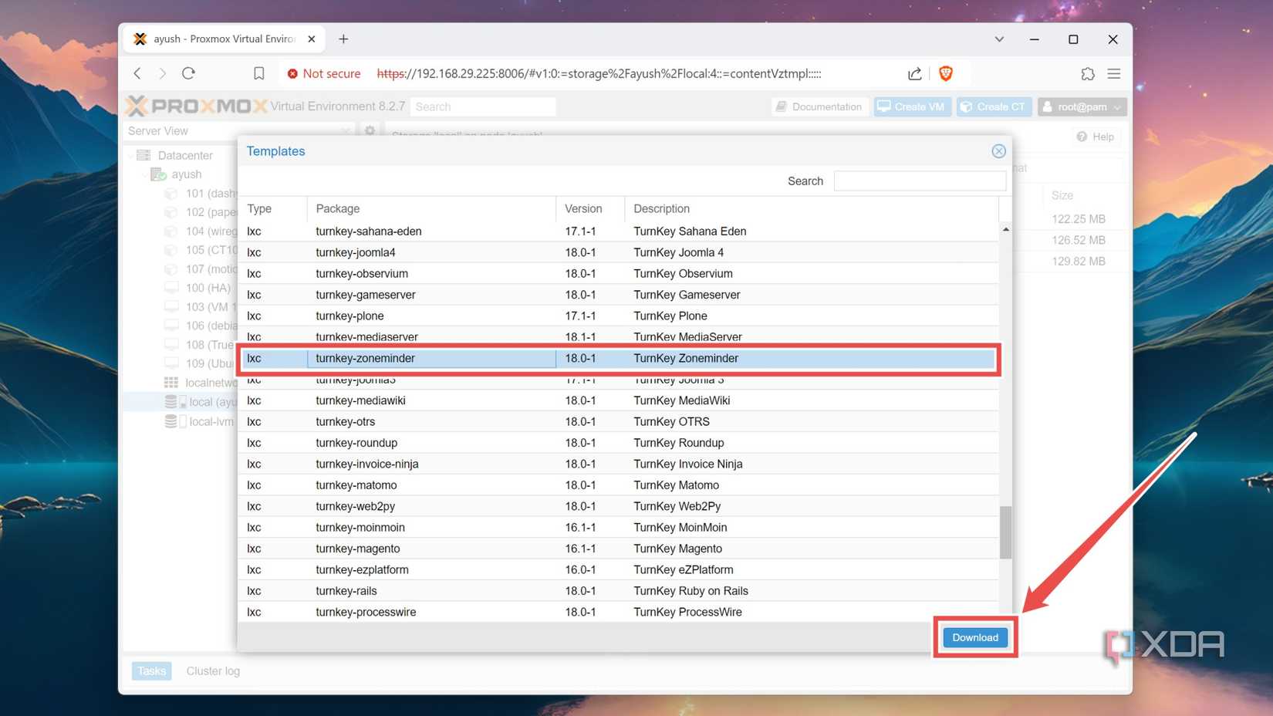Image resolution: width=1273 pixels, height=716 pixels.
Task: Select the localnetwork tree item
Action: (x=201, y=383)
